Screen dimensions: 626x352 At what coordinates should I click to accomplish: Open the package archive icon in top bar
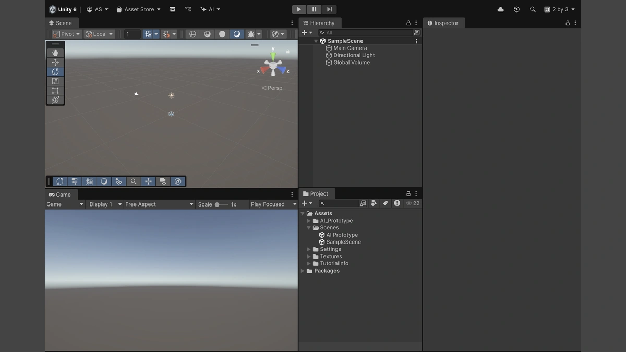tap(173, 9)
